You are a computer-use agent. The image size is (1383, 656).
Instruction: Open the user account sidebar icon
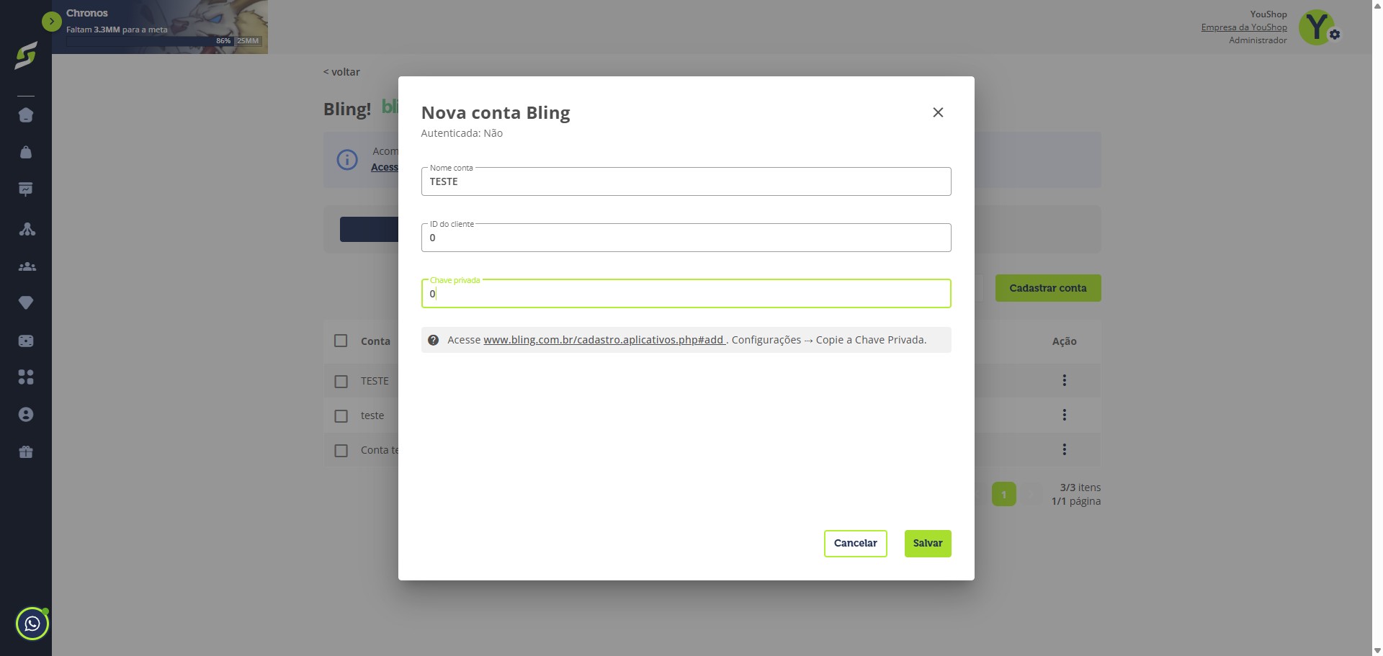click(26, 415)
